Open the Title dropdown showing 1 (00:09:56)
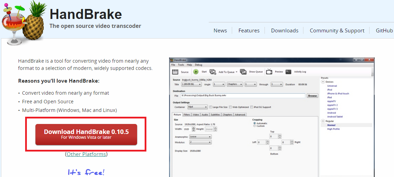394x177 pixels. click(x=191, y=84)
